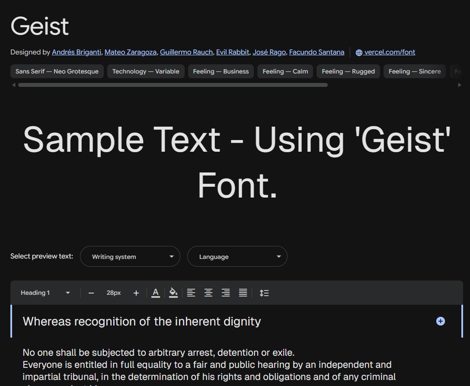Click the tags horizontal scrollbar thumb

click(173, 85)
